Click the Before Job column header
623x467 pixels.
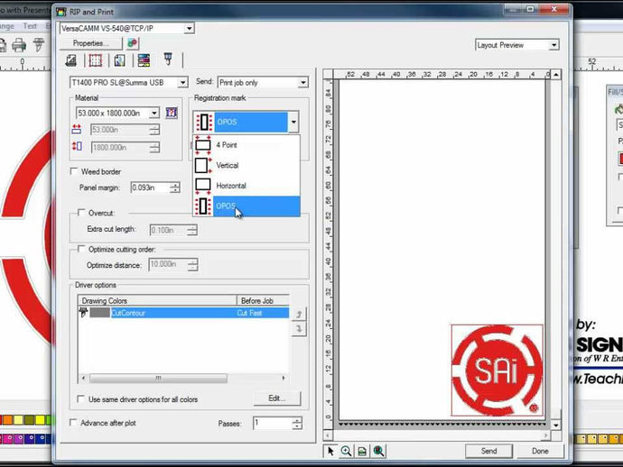pos(263,300)
